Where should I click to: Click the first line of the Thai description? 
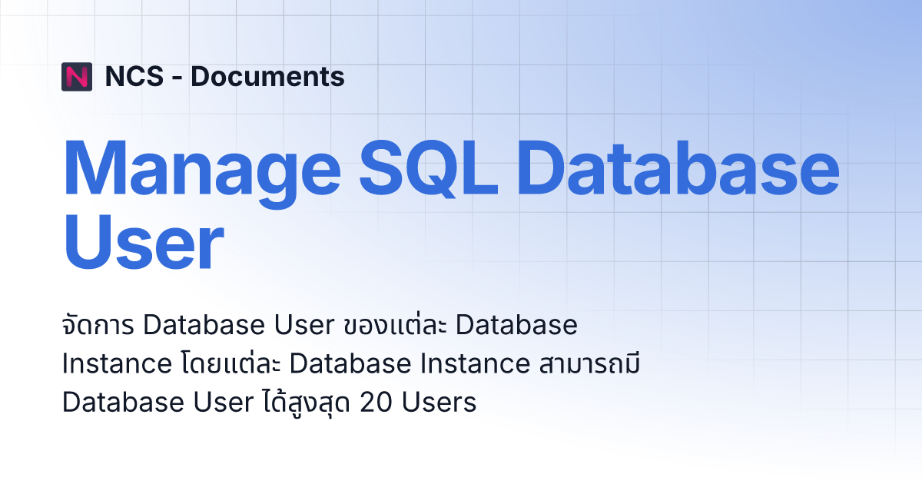320,325
